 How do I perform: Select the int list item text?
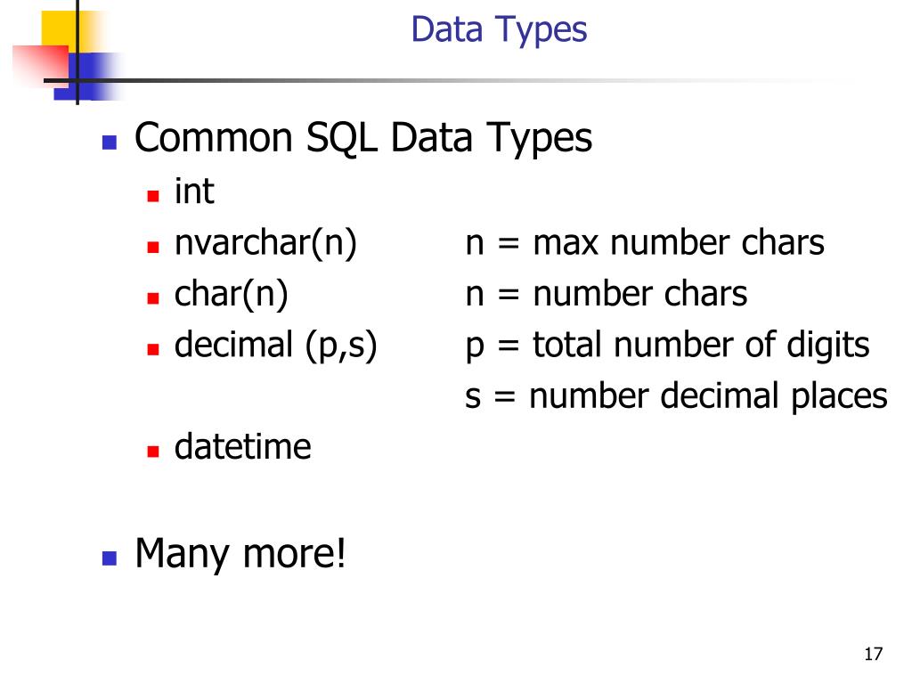pos(194,191)
